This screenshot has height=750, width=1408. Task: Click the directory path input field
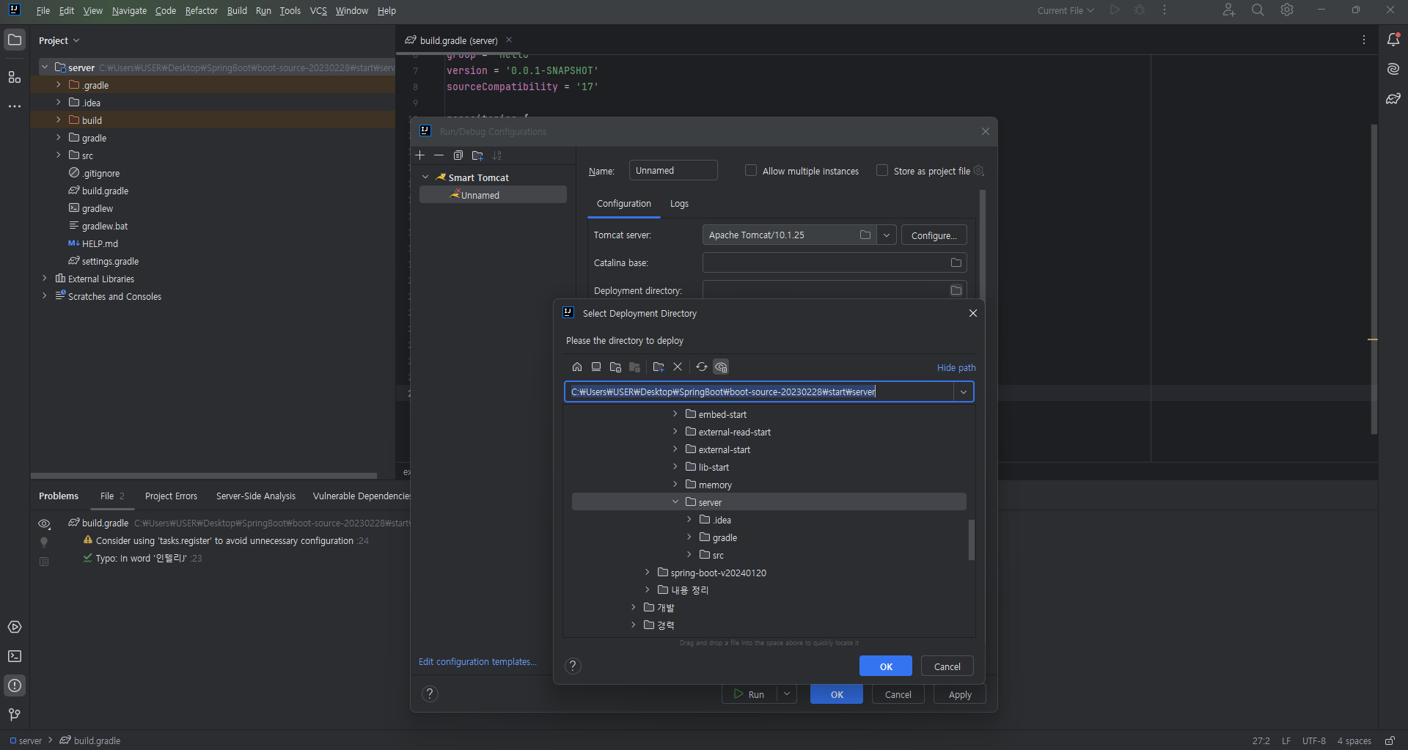pyautogui.click(x=759, y=392)
